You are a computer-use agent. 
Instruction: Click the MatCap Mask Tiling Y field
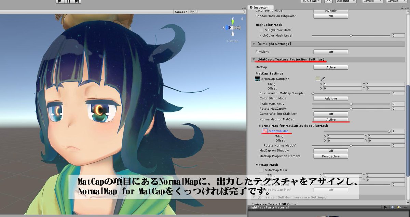[x=386, y=175]
